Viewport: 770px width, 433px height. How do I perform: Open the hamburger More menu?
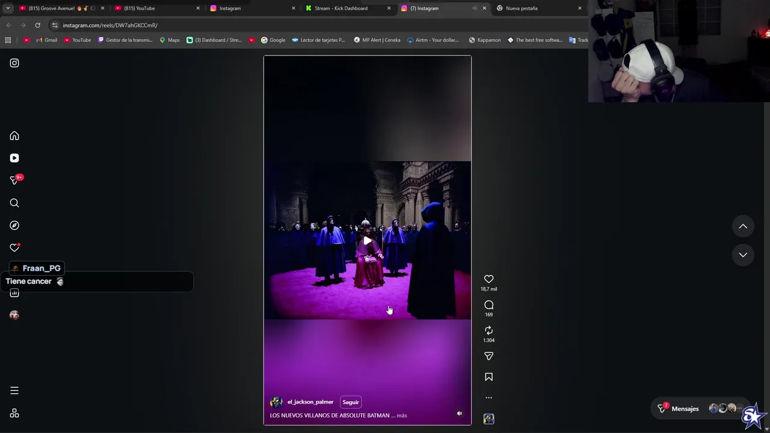[14, 391]
